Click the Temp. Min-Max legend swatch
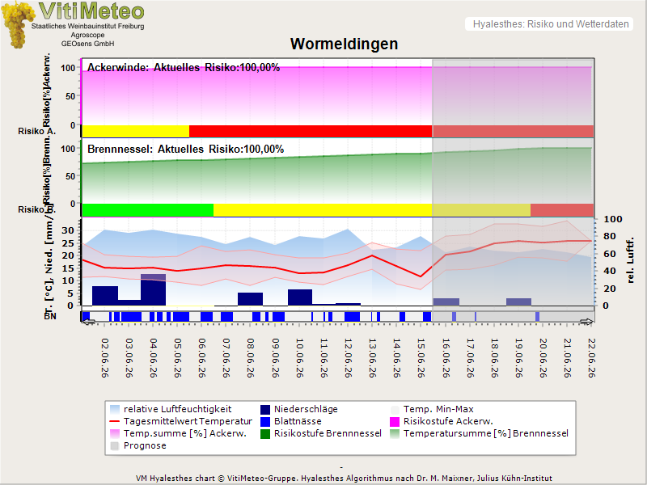 pos(395,409)
